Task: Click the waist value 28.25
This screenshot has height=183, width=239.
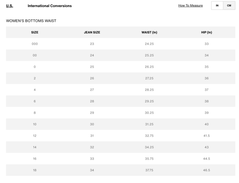Action: [149, 90]
